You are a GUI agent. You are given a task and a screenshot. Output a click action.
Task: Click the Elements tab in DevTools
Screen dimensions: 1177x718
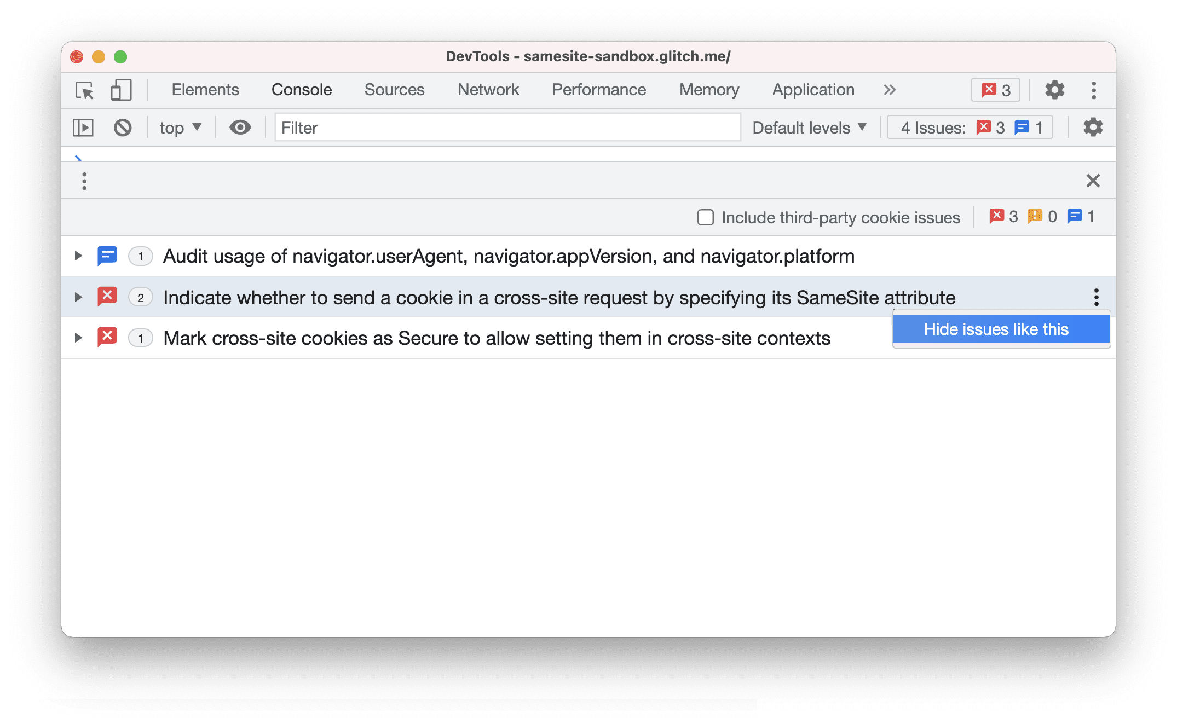205,90
